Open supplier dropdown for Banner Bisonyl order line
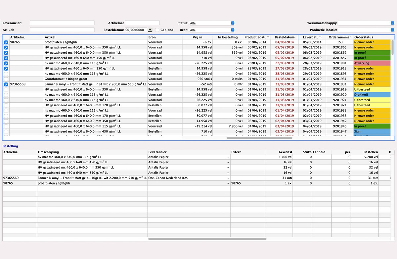The image size is (397, 259). [x=228, y=178]
